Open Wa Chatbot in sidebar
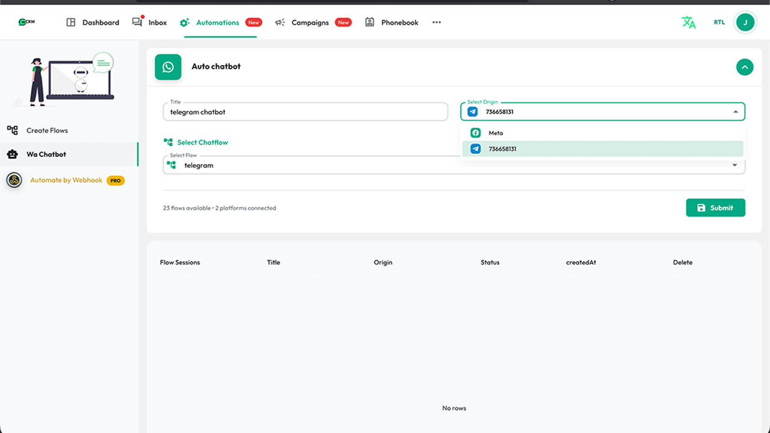Image resolution: width=770 pixels, height=433 pixels. (69, 154)
